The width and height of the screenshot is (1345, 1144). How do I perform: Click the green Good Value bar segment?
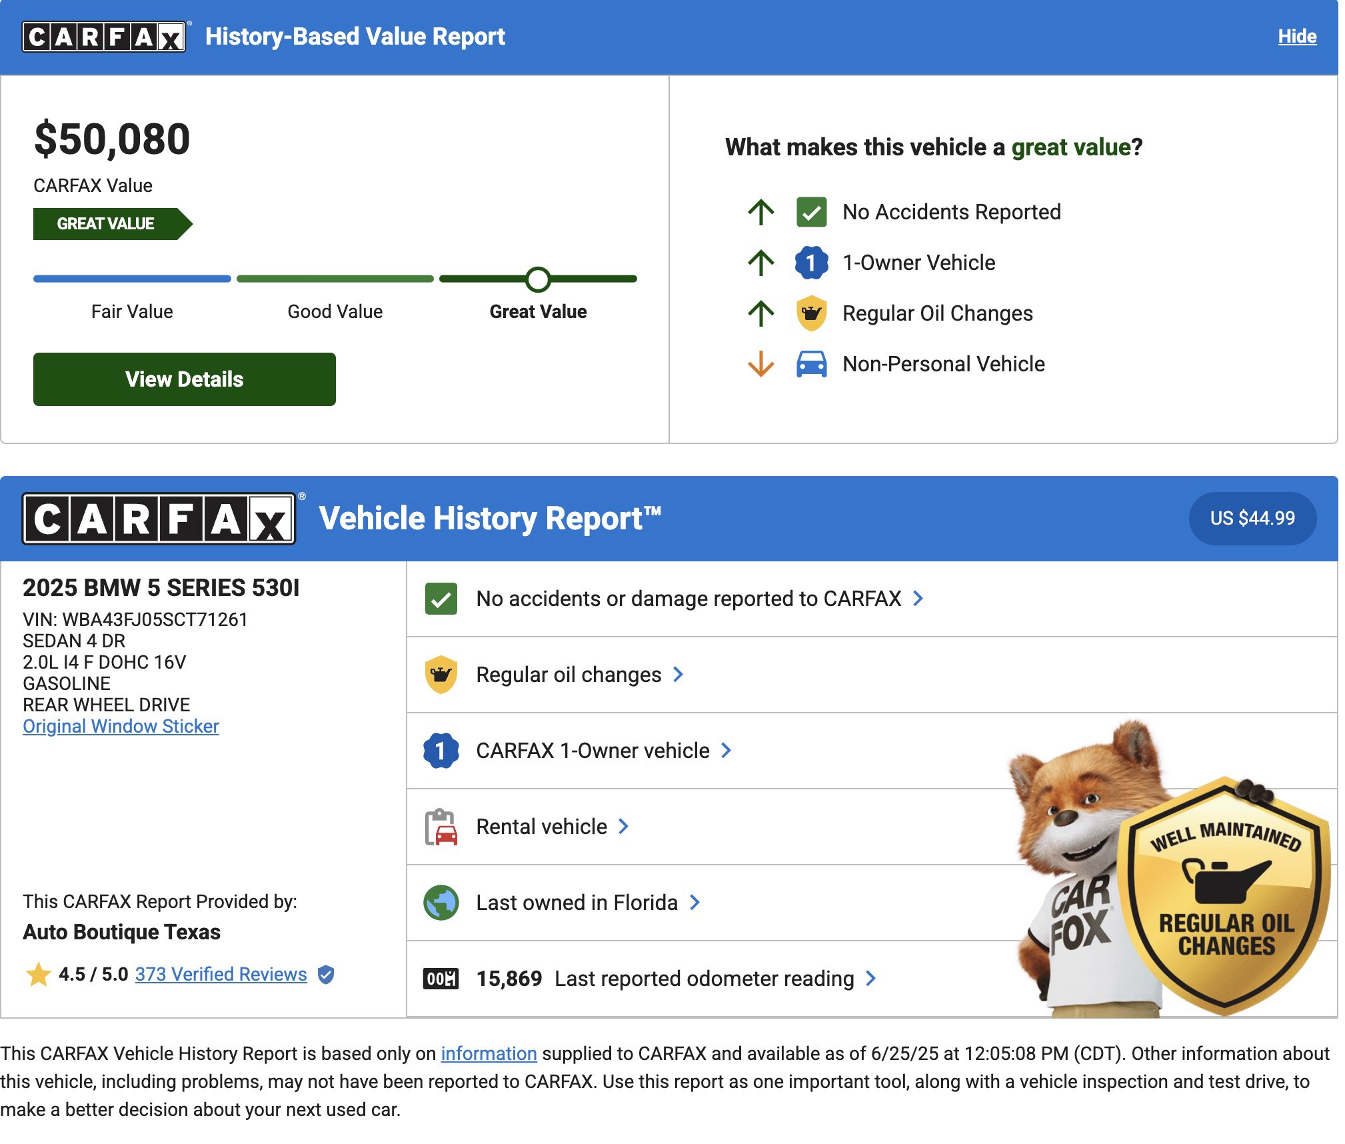click(335, 279)
